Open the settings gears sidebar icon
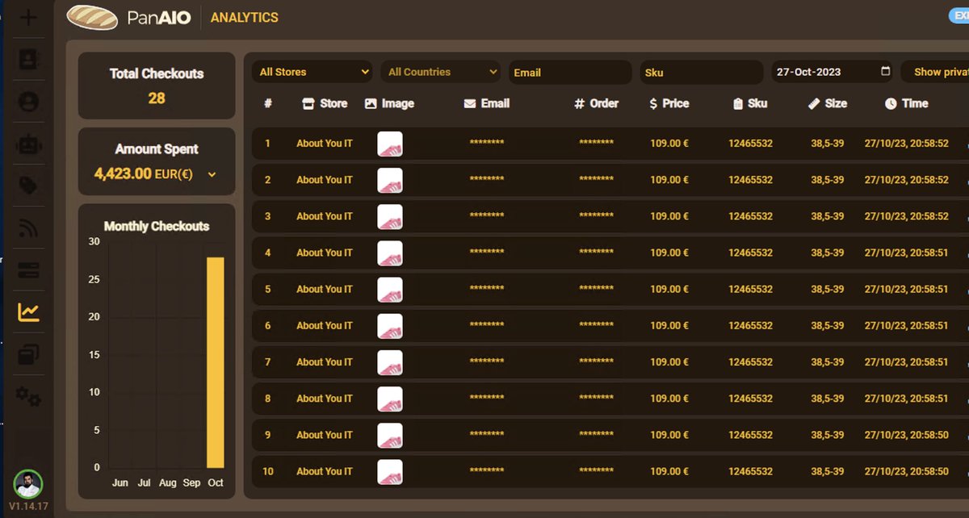 (x=28, y=396)
